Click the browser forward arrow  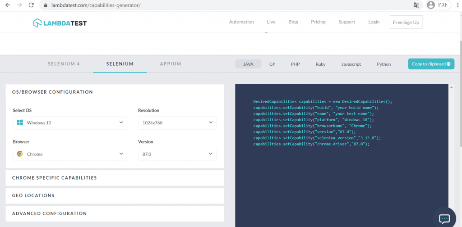[x=19, y=5]
